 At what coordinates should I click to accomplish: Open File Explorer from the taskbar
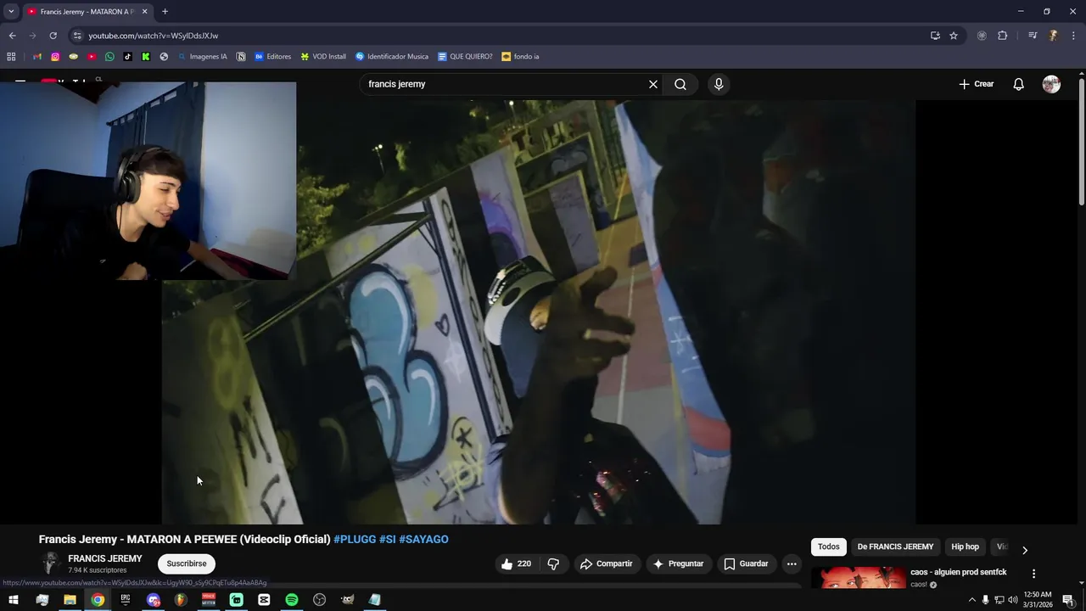pyautogui.click(x=70, y=600)
